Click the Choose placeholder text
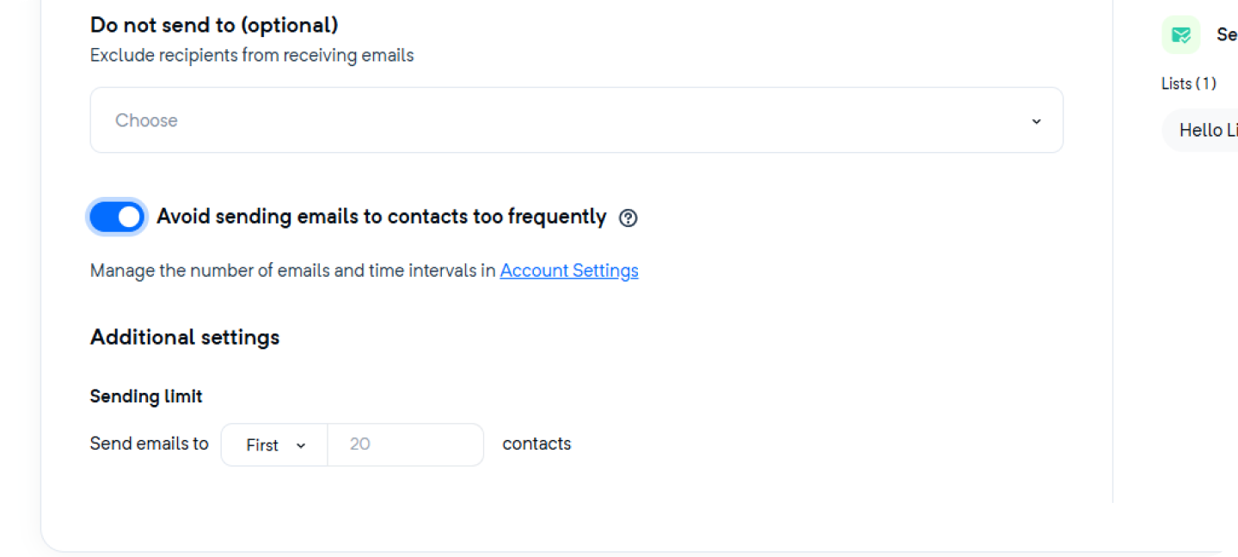Image resolution: width=1238 pixels, height=557 pixels. pyautogui.click(x=146, y=120)
